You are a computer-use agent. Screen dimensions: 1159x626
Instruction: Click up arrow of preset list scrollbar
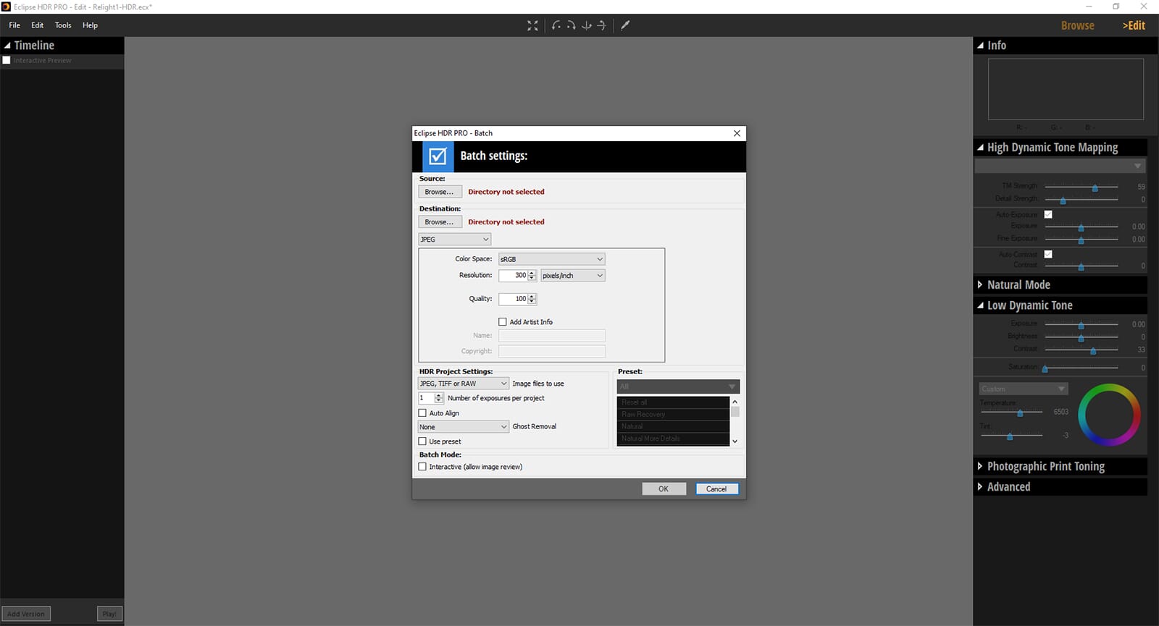coord(735,402)
